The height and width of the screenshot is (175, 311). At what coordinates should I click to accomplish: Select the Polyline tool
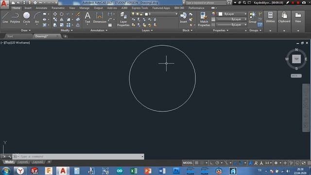pos(15,17)
